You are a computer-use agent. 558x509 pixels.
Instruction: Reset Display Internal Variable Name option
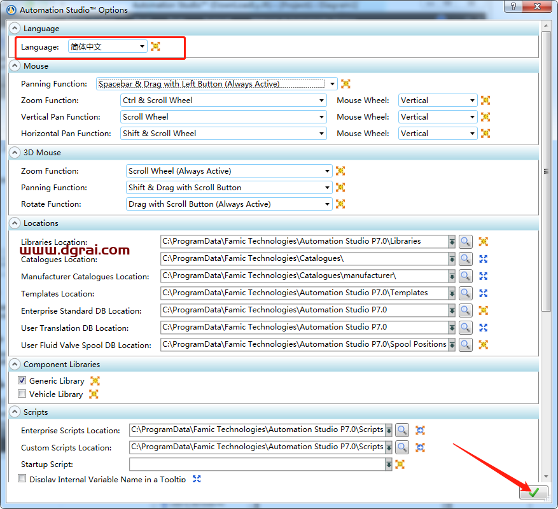[x=197, y=478]
